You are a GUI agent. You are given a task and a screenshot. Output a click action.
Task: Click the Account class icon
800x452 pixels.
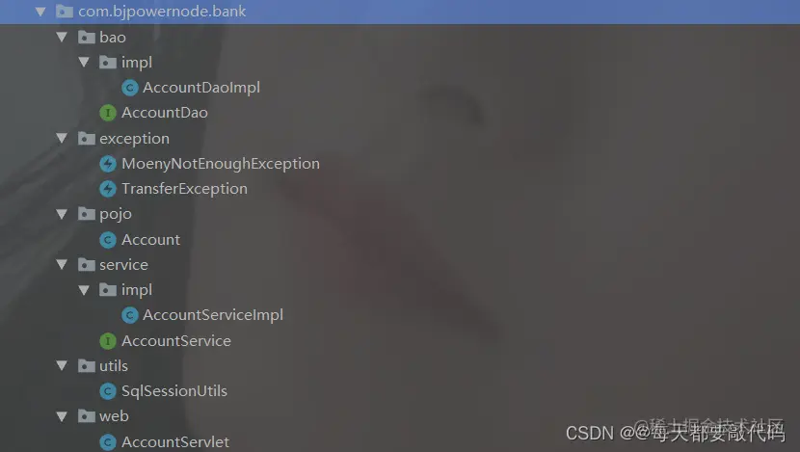coord(108,240)
